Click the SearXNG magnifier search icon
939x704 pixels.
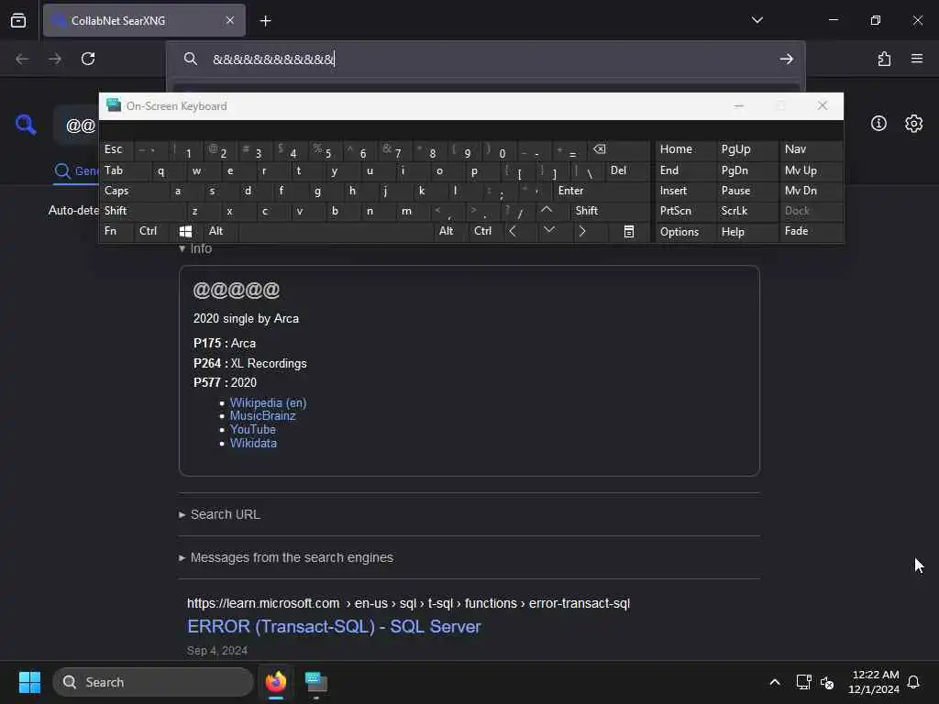tap(26, 125)
